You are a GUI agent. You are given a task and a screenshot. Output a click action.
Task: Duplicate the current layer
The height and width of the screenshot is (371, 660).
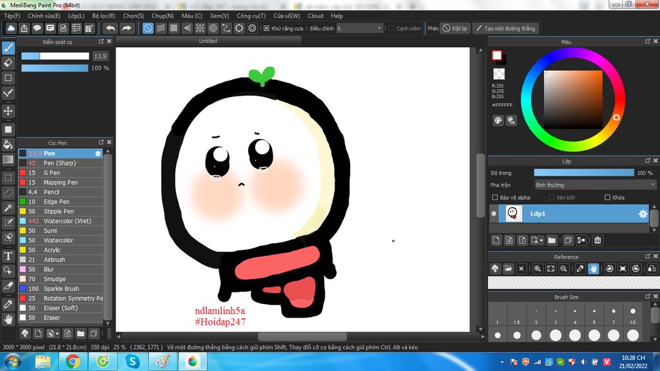click(x=568, y=240)
